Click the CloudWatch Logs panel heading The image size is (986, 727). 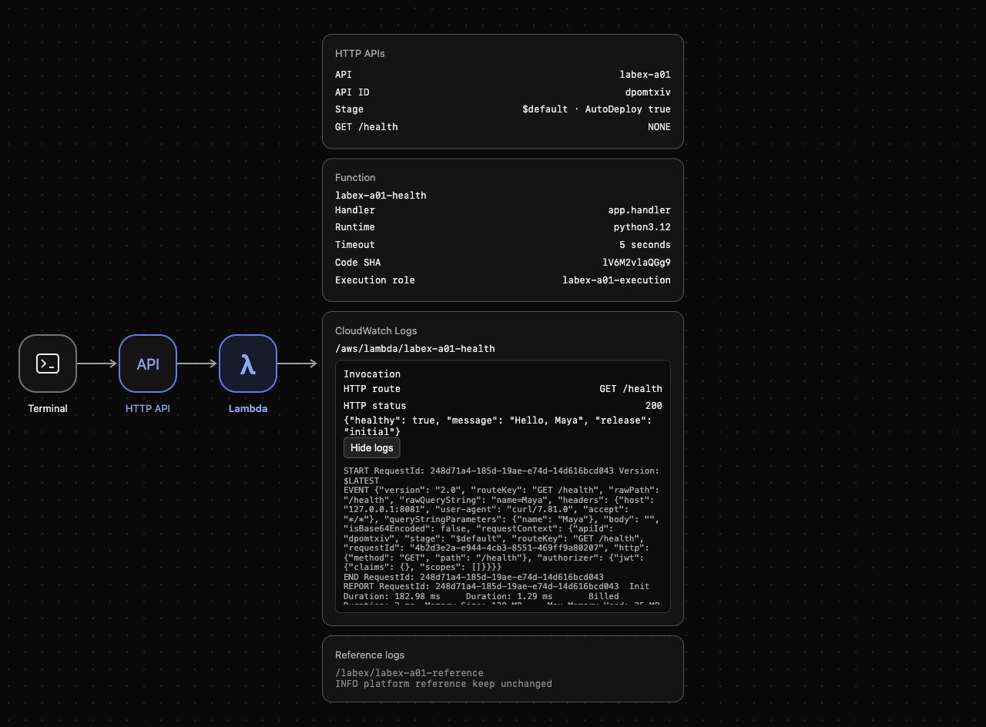coord(376,331)
